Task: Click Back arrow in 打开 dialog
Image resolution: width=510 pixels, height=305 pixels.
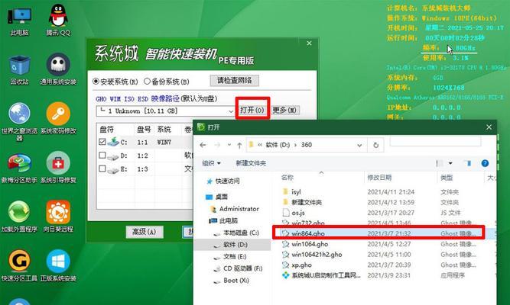Action: click(203, 145)
